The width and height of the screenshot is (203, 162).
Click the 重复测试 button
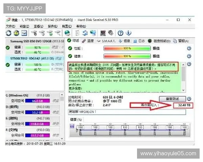173,99
